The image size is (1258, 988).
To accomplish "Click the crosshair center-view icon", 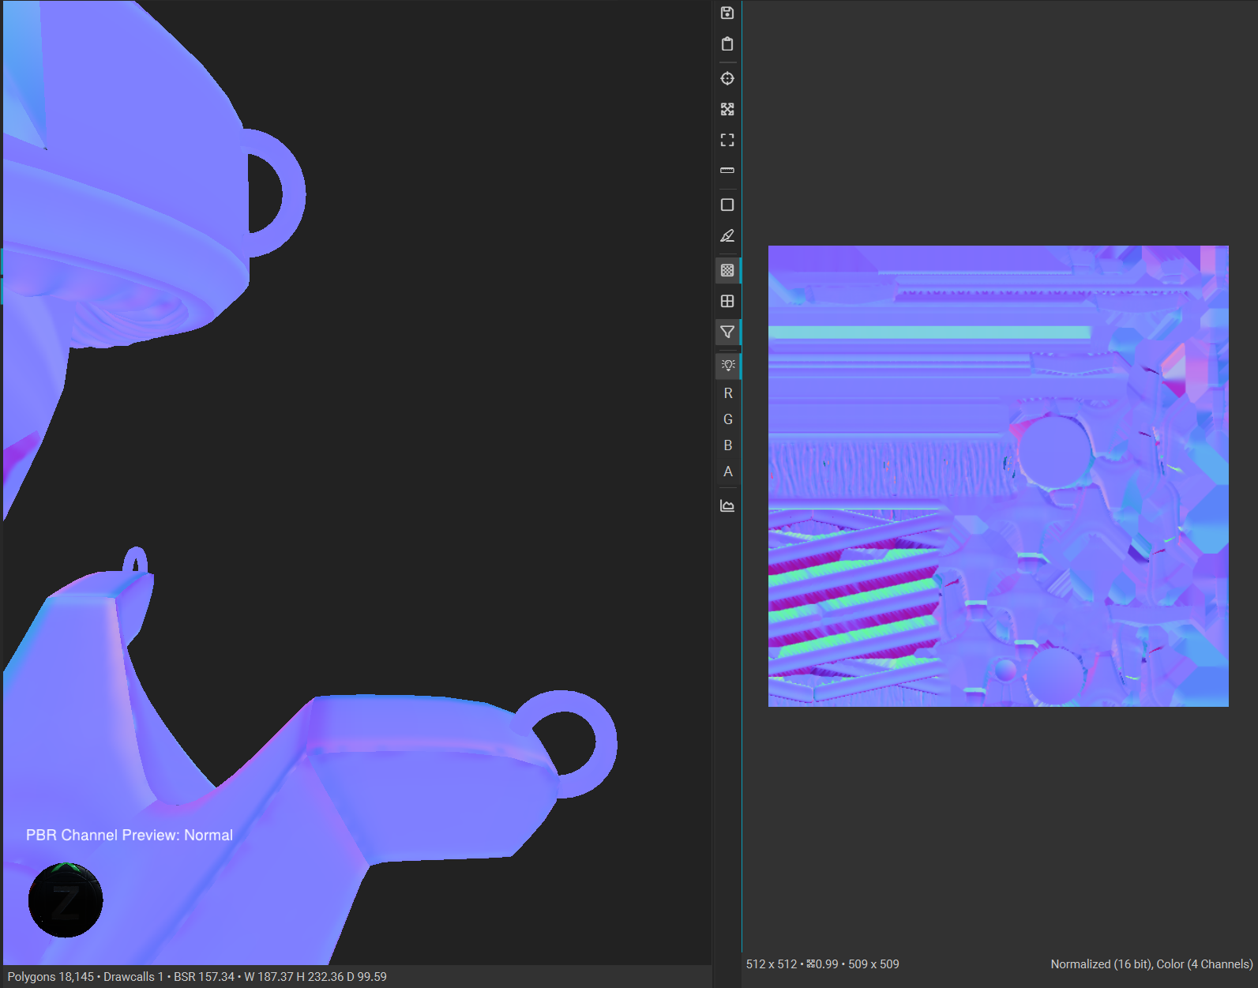I will coord(727,78).
